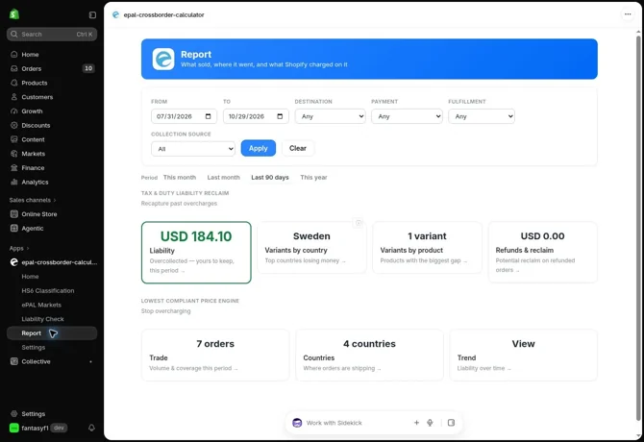Click the Orders inbox icon
The image size is (644, 442).
(14, 68)
